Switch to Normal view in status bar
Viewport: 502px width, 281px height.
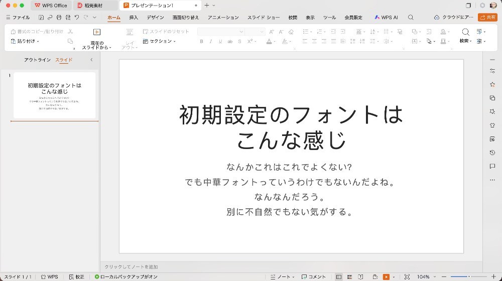(x=339, y=277)
